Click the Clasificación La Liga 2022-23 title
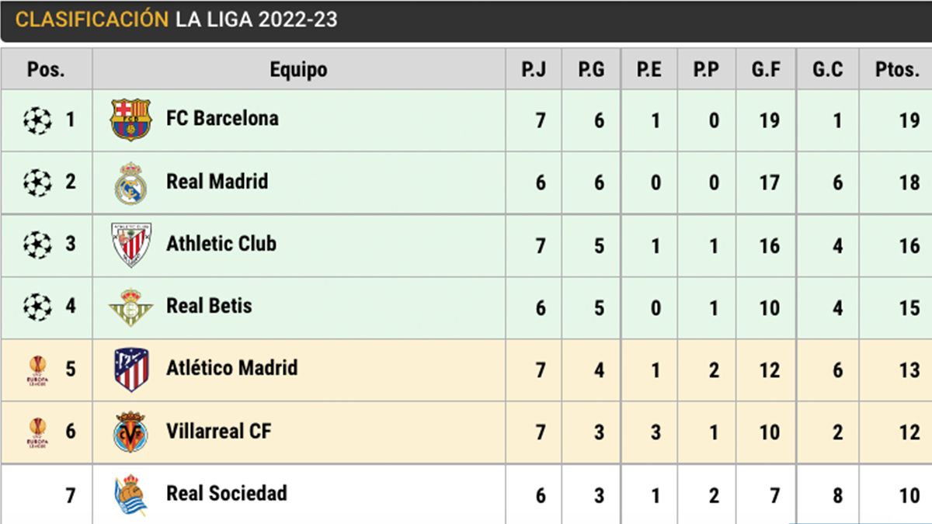This screenshot has height=524, width=932. coord(176,20)
